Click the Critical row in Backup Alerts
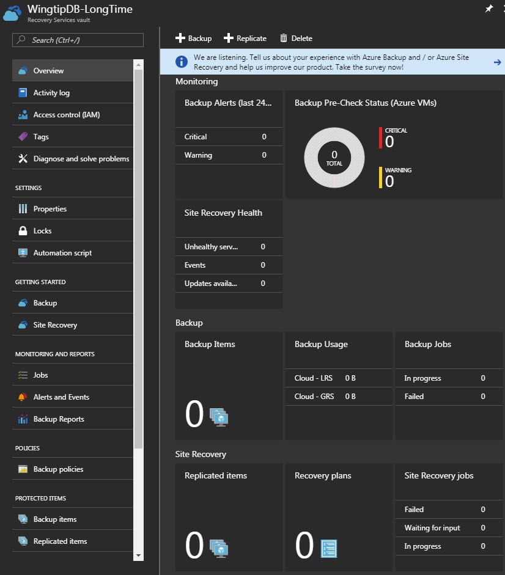The height and width of the screenshot is (575, 505). [x=229, y=136]
